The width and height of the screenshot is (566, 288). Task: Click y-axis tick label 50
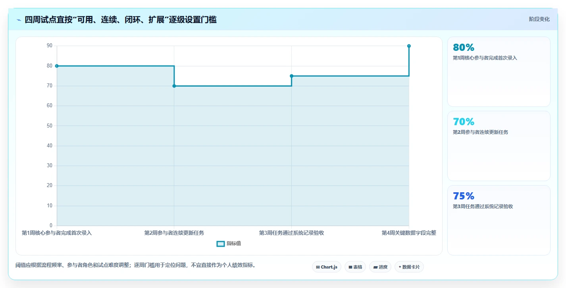pyautogui.click(x=50, y=126)
